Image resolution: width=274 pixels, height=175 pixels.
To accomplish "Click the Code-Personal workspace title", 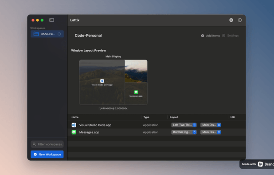I will 88,36.
